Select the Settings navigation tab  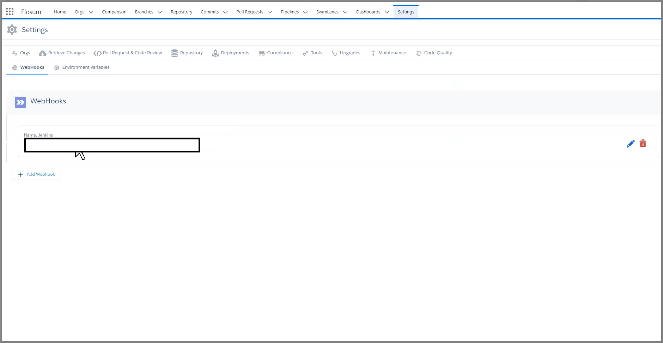click(x=406, y=12)
